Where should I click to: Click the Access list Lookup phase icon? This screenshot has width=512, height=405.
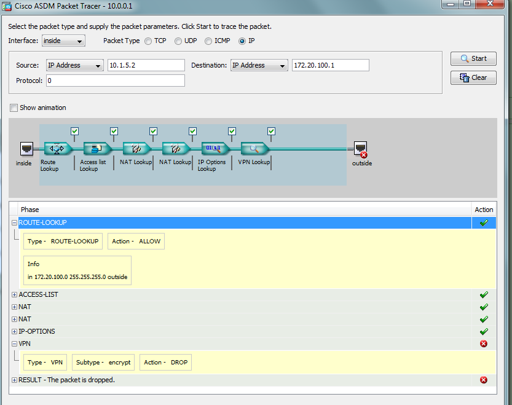[x=96, y=149]
